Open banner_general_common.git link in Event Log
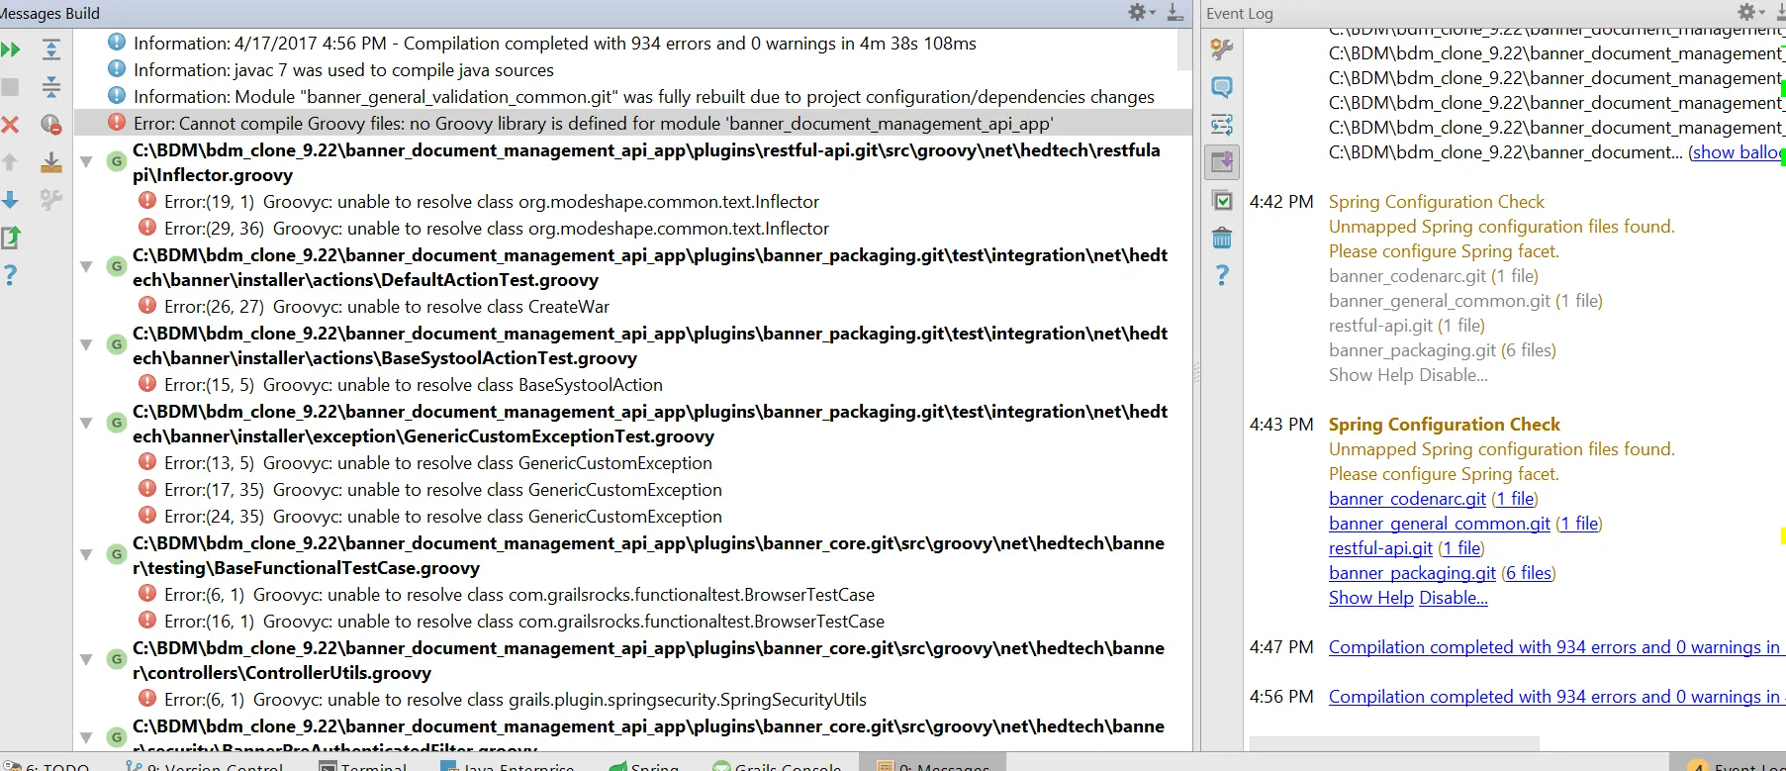This screenshot has width=1786, height=771. coord(1439,524)
